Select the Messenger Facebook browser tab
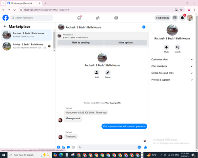 pyautogui.click(x=24, y=3)
